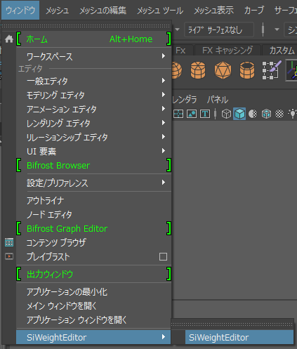Click the T text panel toolbar icon
The height and width of the screenshot is (349, 297).
coord(205,114)
